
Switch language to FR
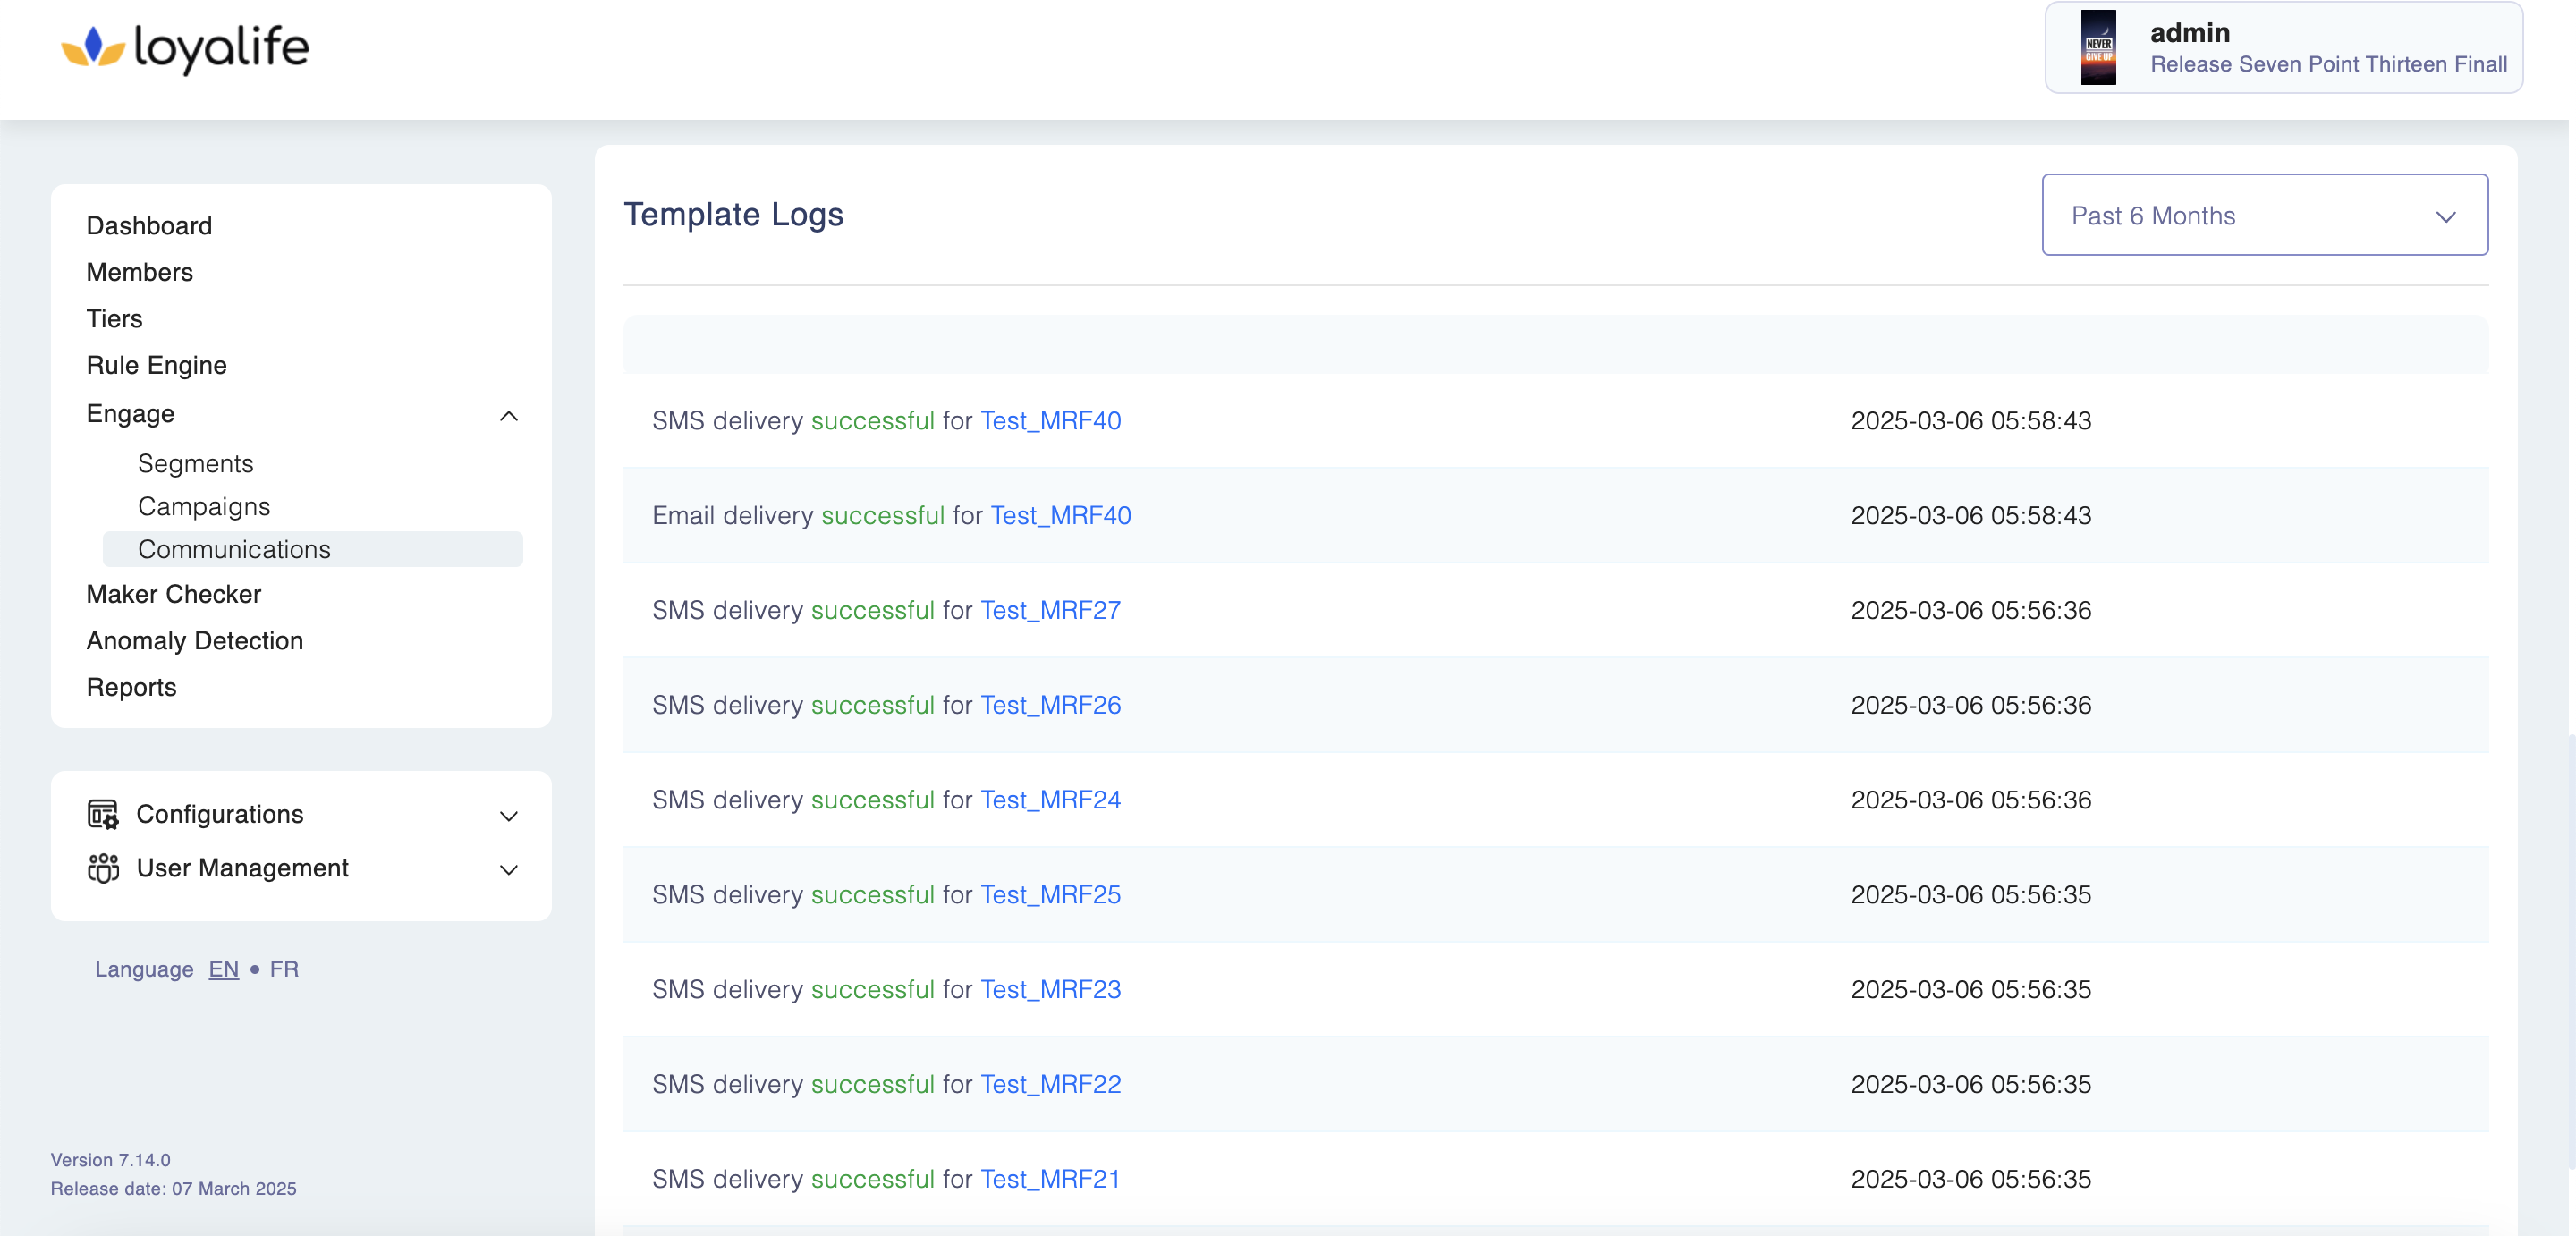point(284,969)
